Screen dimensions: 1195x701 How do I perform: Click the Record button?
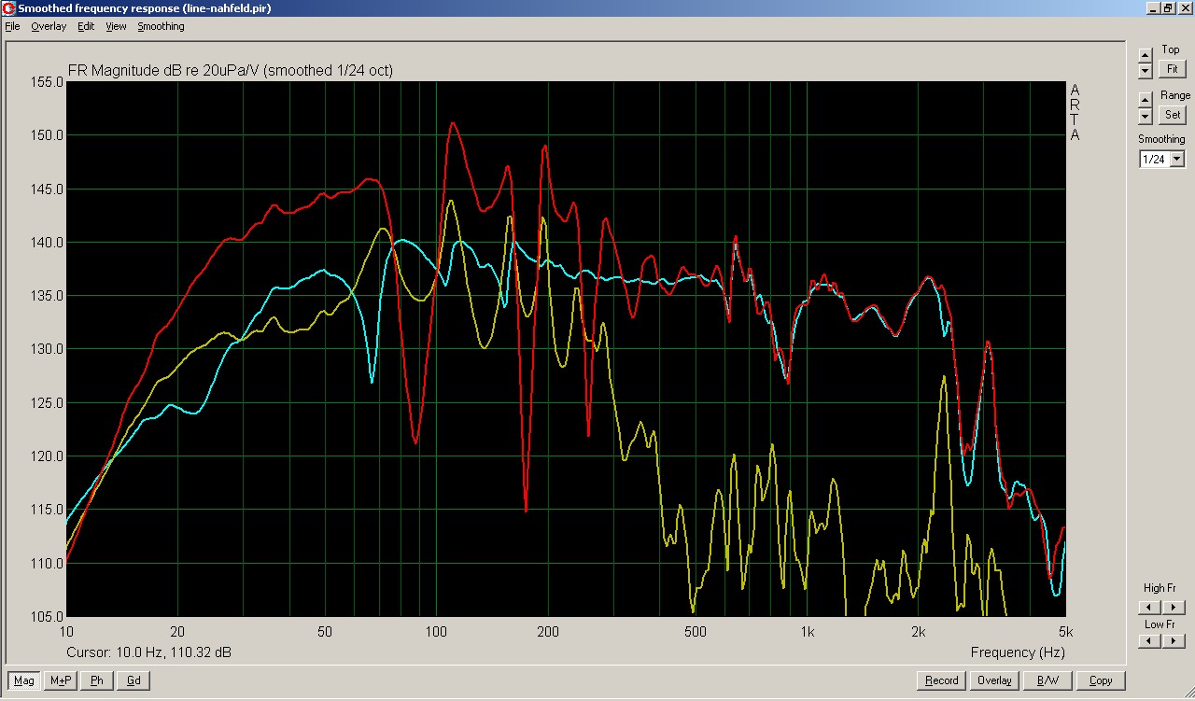tap(941, 680)
